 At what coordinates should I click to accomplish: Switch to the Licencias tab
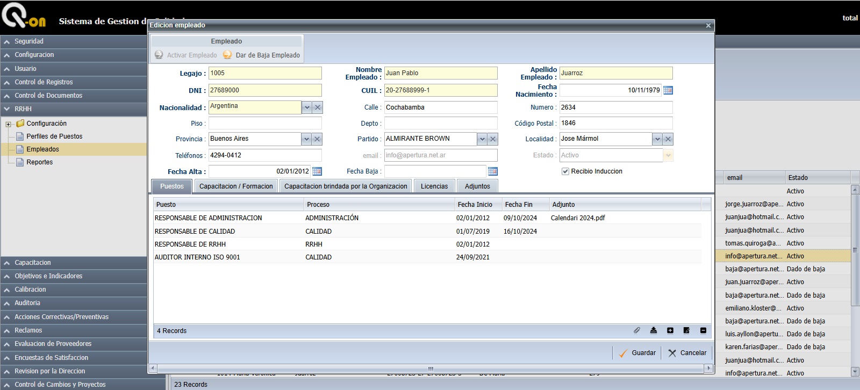tap(434, 186)
